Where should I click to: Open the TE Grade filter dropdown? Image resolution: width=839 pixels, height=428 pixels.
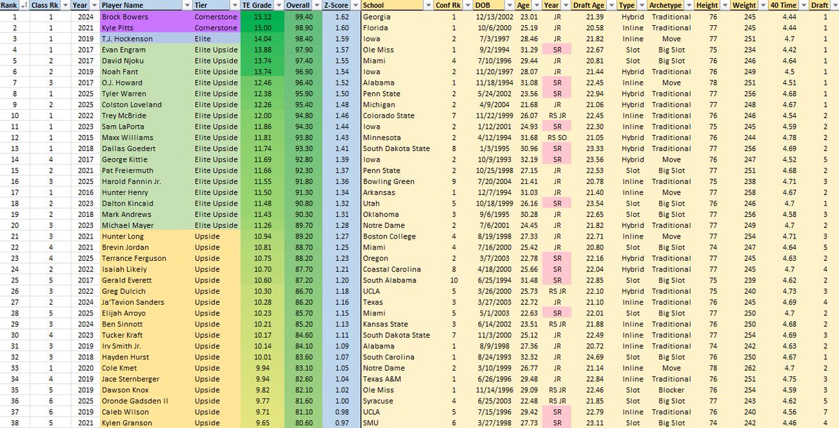pos(278,5)
